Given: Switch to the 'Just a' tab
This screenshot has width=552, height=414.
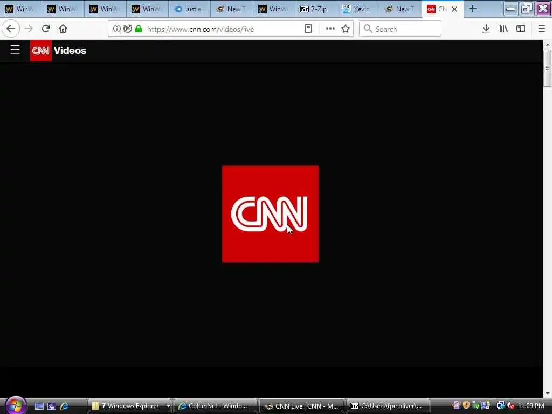Looking at the screenshot, I should pos(189,9).
